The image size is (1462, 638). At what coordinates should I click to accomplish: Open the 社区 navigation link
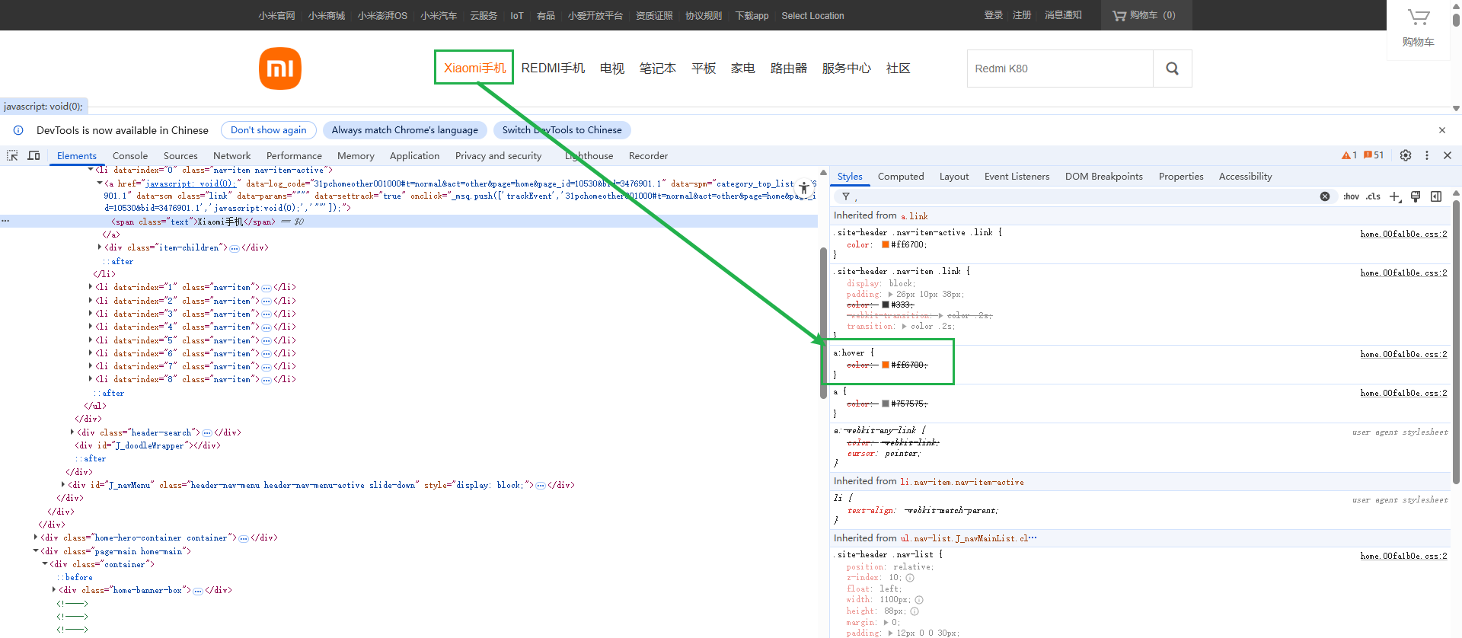point(899,69)
